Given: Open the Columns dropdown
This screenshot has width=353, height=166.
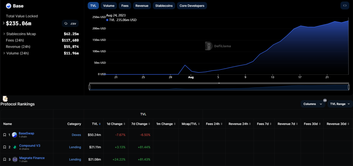Looking at the screenshot, I should coord(312,104).
